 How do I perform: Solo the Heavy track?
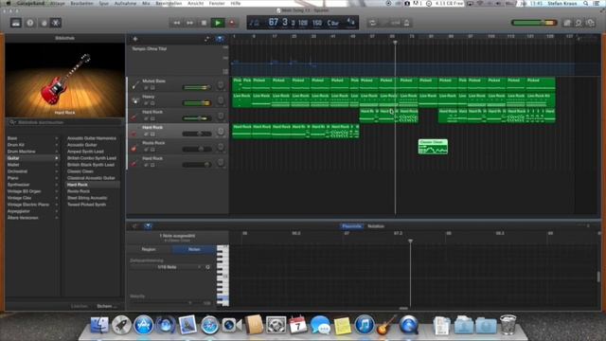click(x=152, y=103)
